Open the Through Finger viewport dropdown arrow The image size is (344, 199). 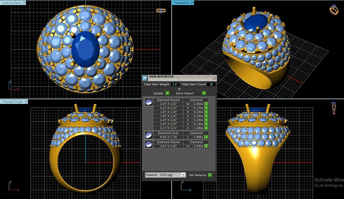tap(26, 102)
